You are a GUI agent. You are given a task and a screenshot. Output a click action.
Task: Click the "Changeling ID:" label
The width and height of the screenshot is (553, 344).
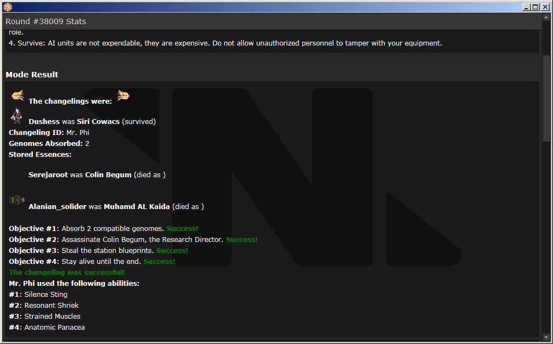coord(36,133)
